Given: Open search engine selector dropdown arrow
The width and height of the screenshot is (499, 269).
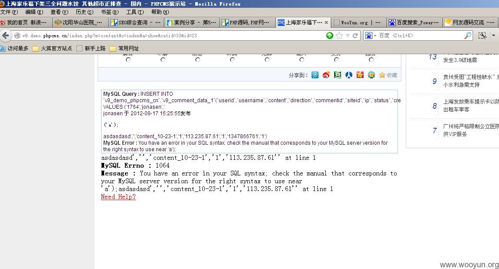Looking at the screenshot, I should [x=375, y=36].
